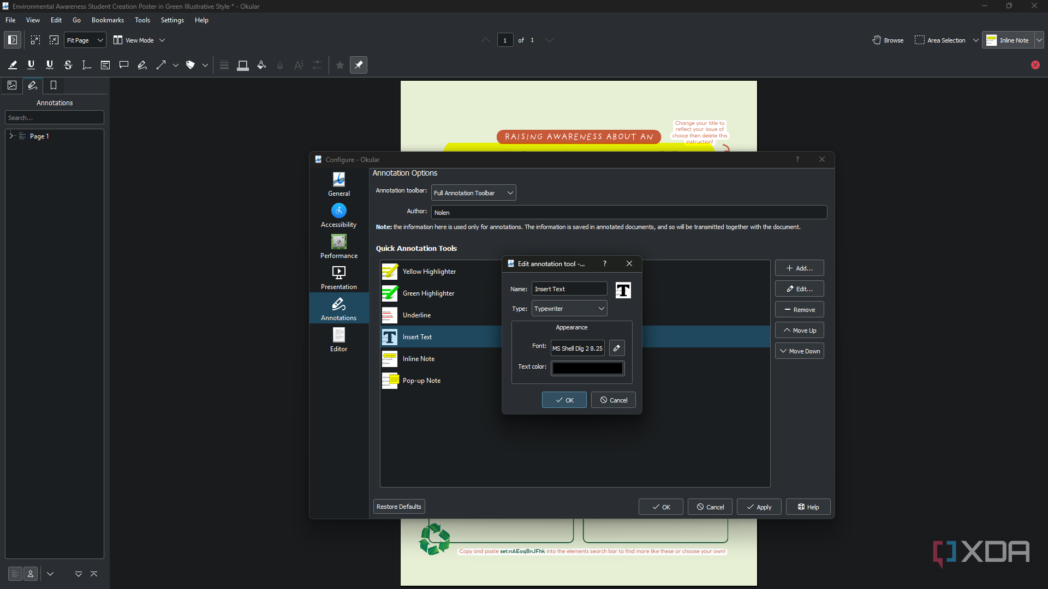The image size is (1048, 589).
Task: Select the Popup Note speech bubble tool
Action: tap(124, 65)
